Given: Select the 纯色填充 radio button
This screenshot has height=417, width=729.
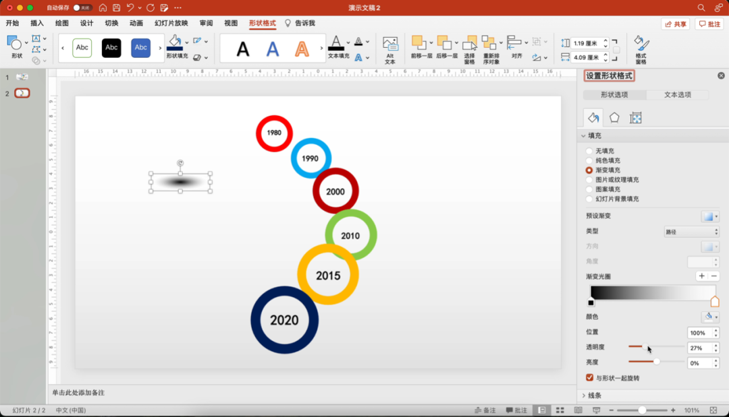Looking at the screenshot, I should [589, 160].
